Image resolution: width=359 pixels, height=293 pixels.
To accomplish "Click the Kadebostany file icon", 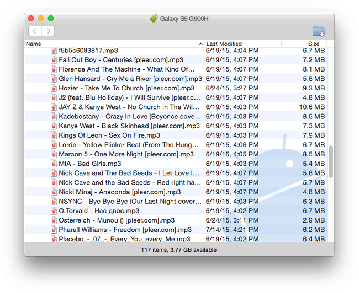I will [54, 116].
